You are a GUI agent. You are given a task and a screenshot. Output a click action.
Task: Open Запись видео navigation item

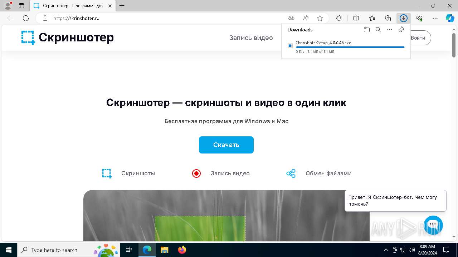[x=251, y=38]
